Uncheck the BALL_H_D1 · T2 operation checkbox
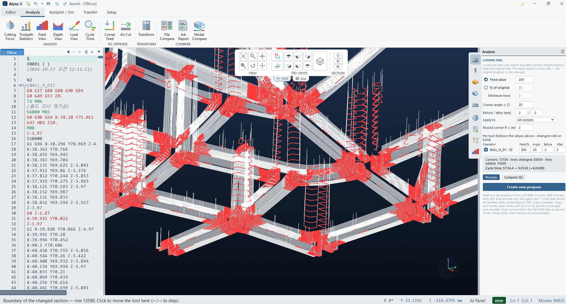The width and height of the screenshot is (566, 304). (486, 150)
